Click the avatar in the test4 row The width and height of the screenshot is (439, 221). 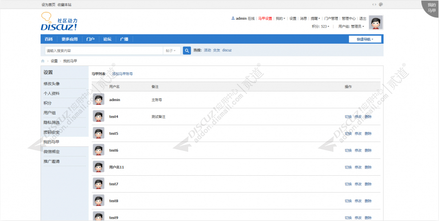[98, 116]
